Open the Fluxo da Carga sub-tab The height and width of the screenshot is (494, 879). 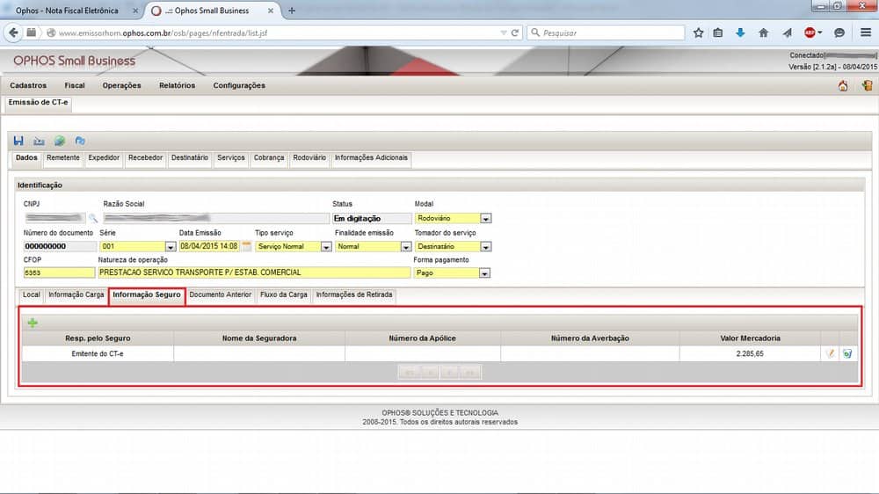(x=284, y=295)
